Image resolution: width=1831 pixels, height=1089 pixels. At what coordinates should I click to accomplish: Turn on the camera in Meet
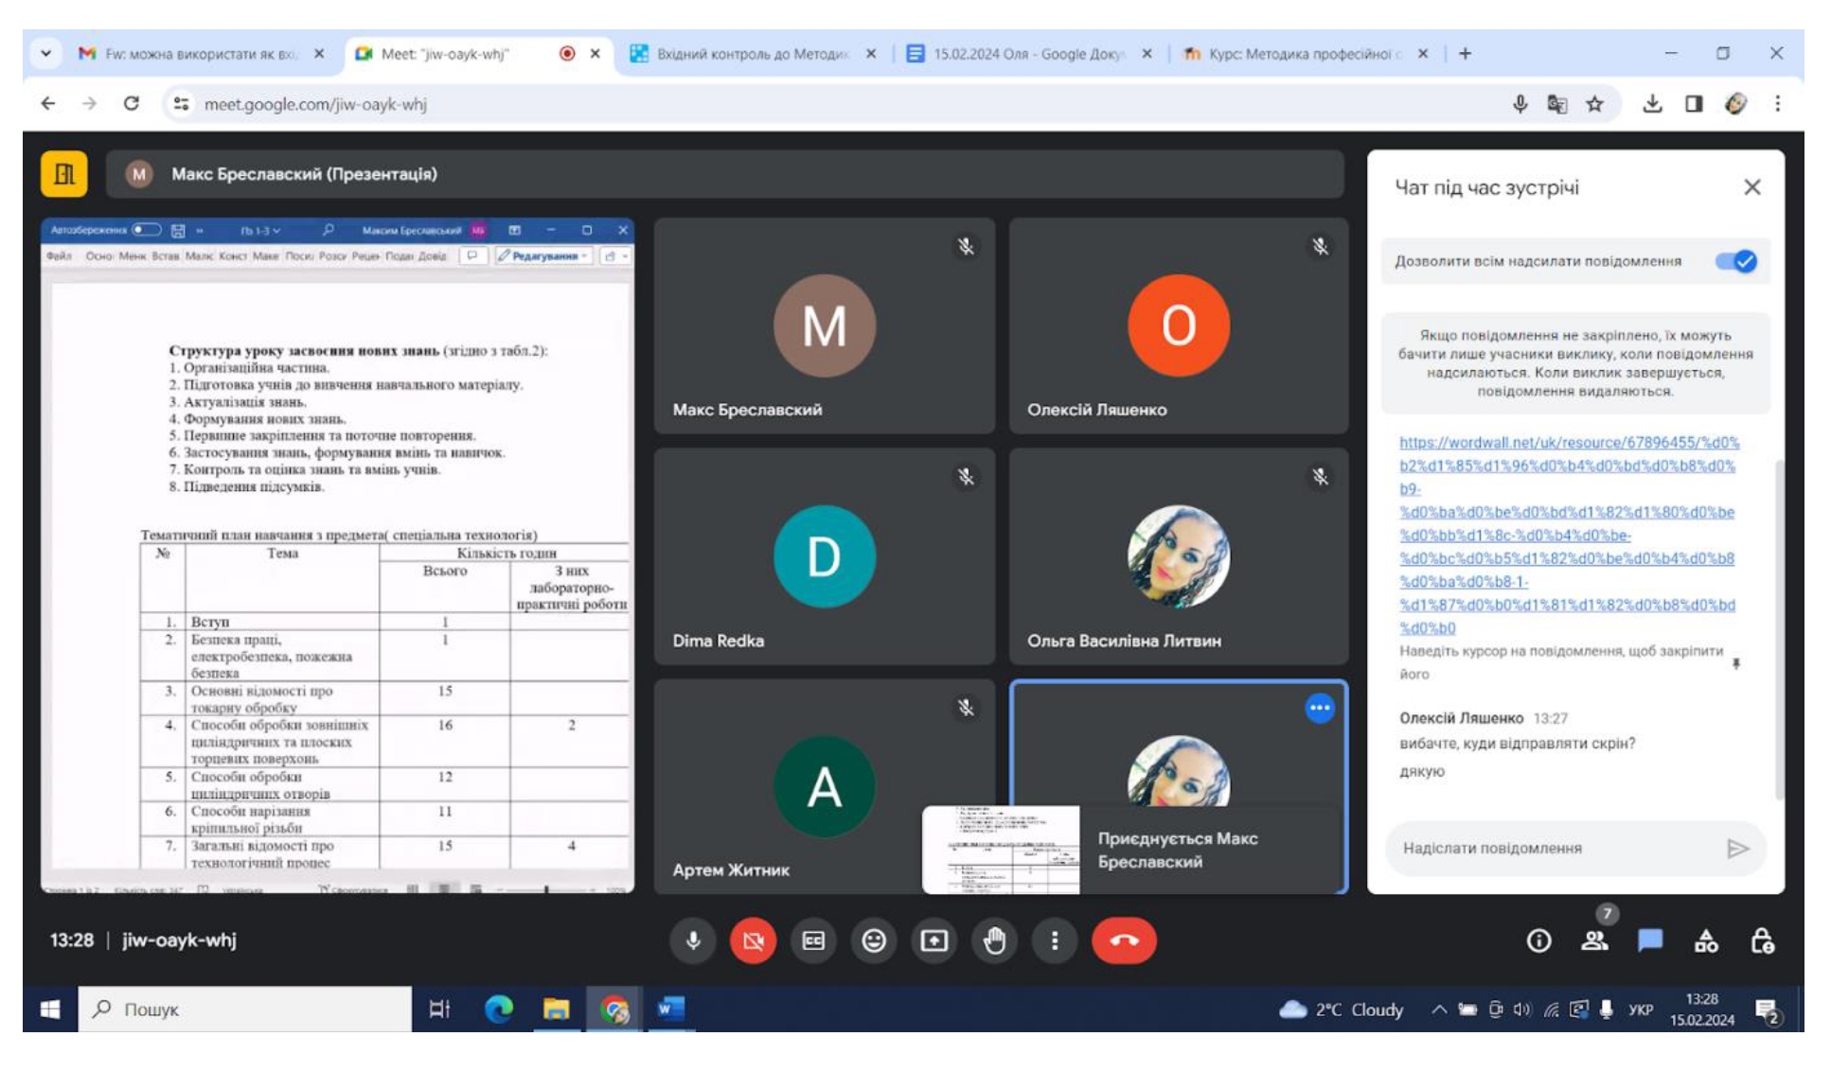coord(753,940)
